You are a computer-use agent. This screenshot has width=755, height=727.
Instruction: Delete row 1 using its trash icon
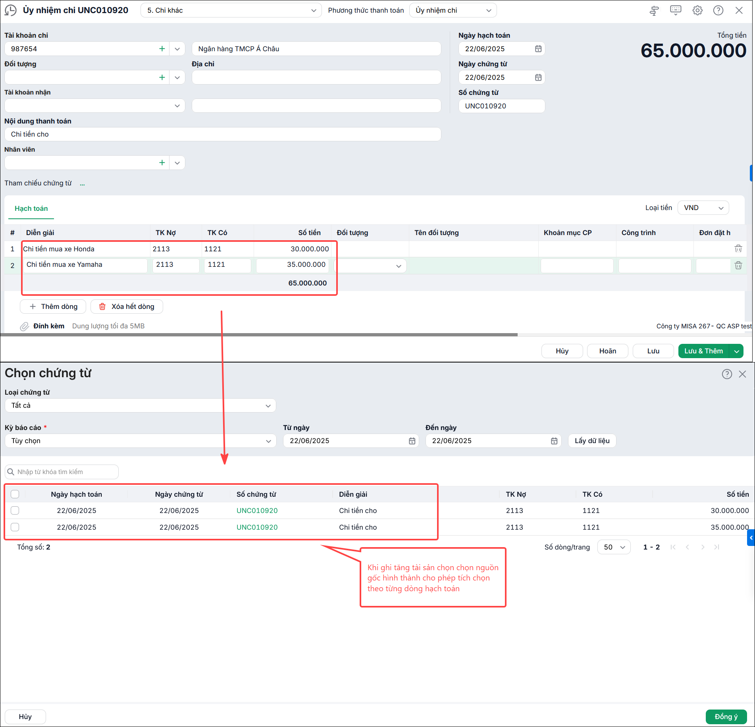(738, 249)
